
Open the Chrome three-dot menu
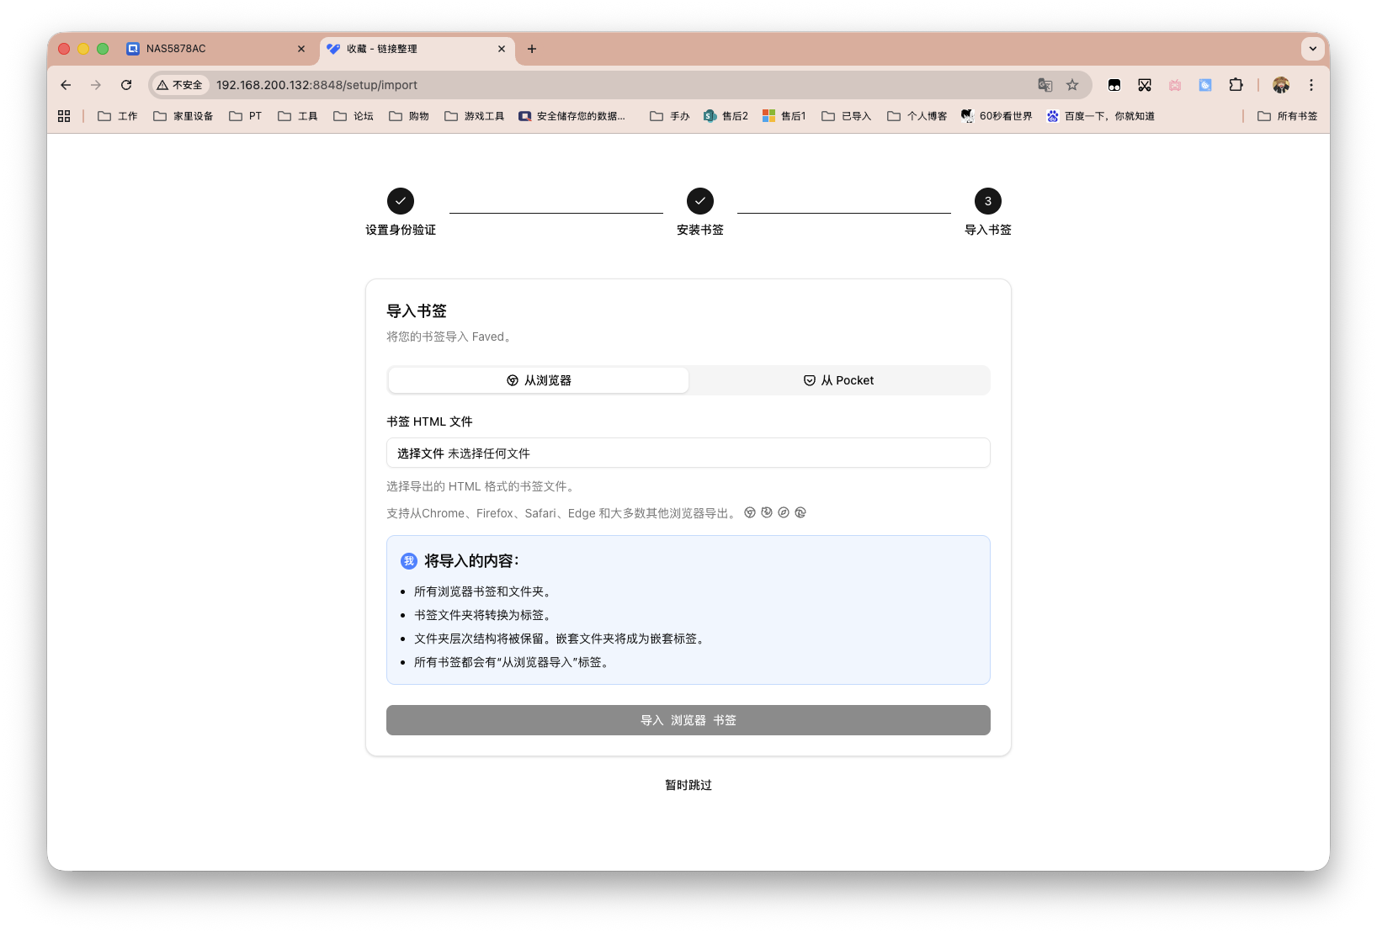click(x=1311, y=85)
